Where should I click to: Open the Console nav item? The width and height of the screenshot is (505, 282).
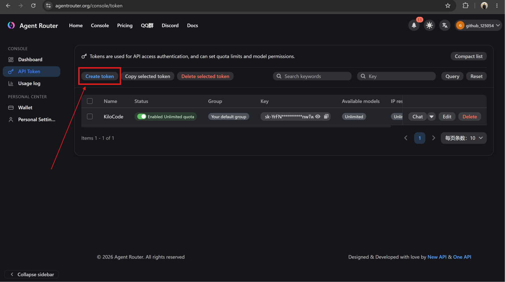click(100, 25)
